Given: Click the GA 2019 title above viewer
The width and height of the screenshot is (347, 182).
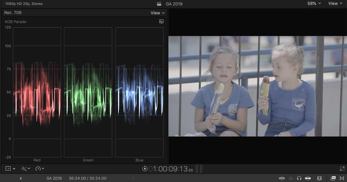Looking at the screenshot, I should click(174, 4).
